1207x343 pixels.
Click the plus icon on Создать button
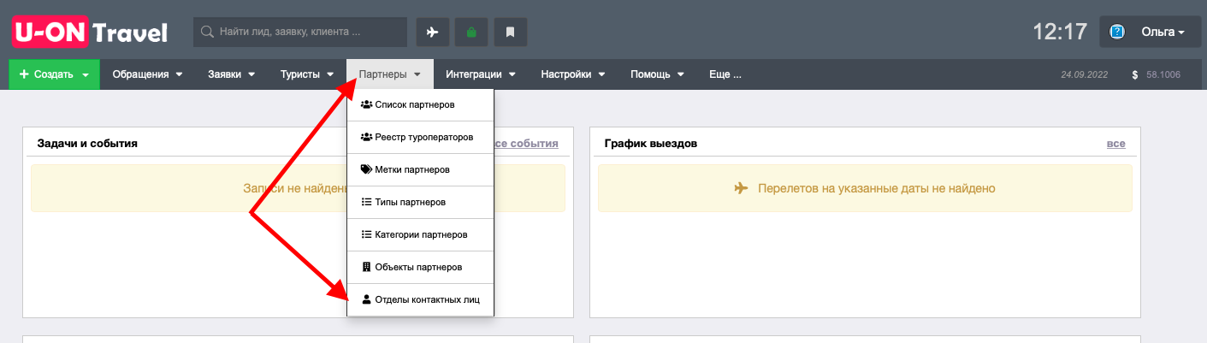[23, 74]
